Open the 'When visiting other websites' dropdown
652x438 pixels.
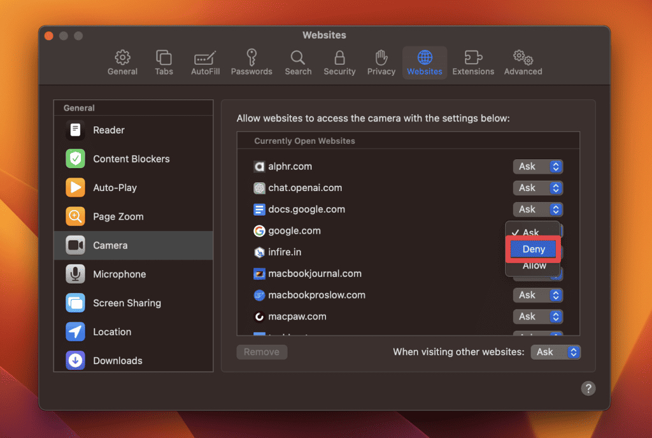pos(555,352)
